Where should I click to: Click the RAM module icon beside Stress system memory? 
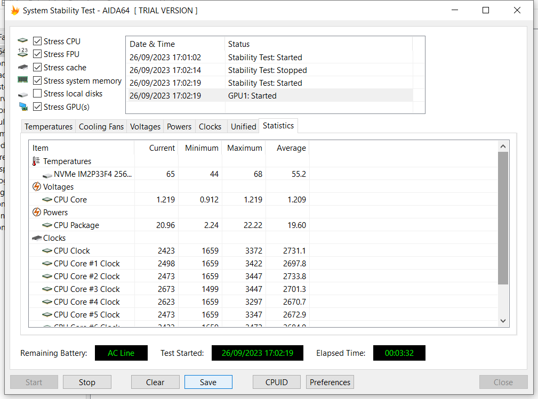[x=22, y=80]
